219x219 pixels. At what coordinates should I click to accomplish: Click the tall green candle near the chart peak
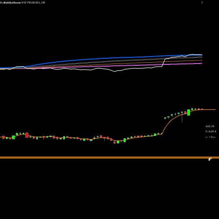(189, 113)
